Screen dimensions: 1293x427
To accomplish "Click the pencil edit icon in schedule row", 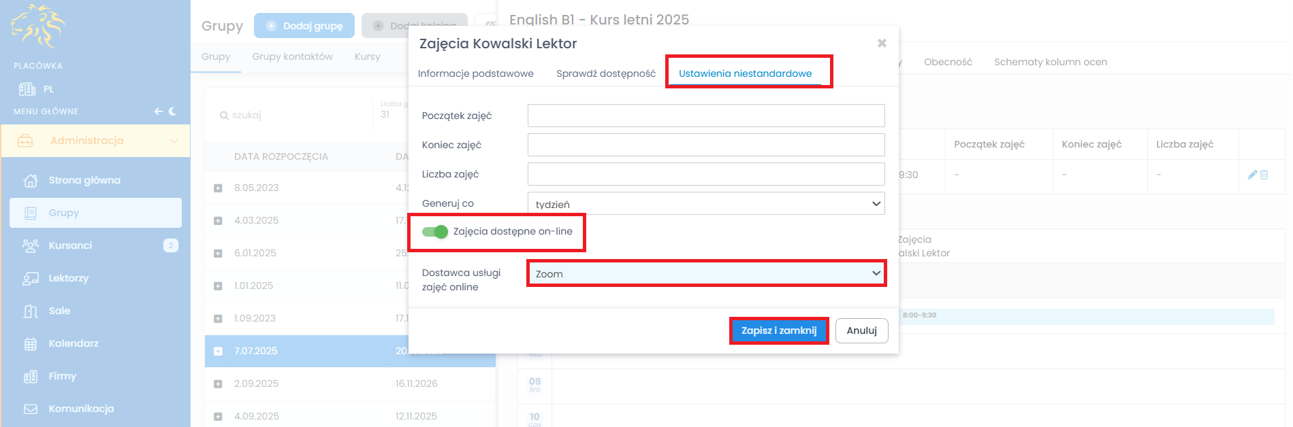I will pyautogui.click(x=1251, y=175).
